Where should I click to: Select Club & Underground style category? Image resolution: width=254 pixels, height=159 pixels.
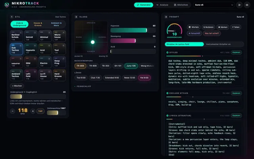point(19,24)
